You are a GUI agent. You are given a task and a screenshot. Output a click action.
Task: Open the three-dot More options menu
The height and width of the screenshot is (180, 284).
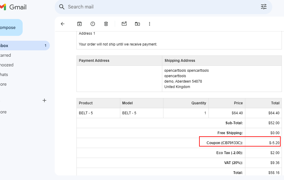150,24
